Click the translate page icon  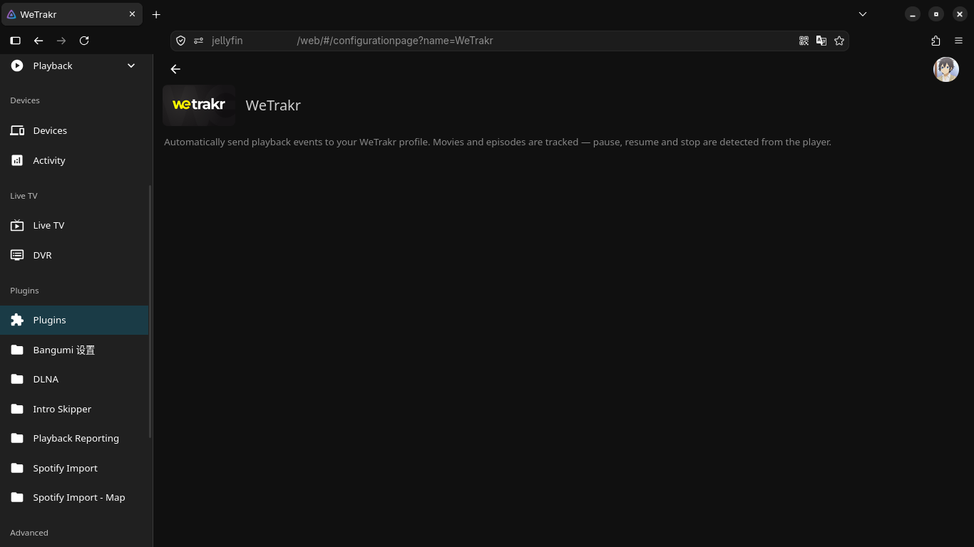[821, 41]
